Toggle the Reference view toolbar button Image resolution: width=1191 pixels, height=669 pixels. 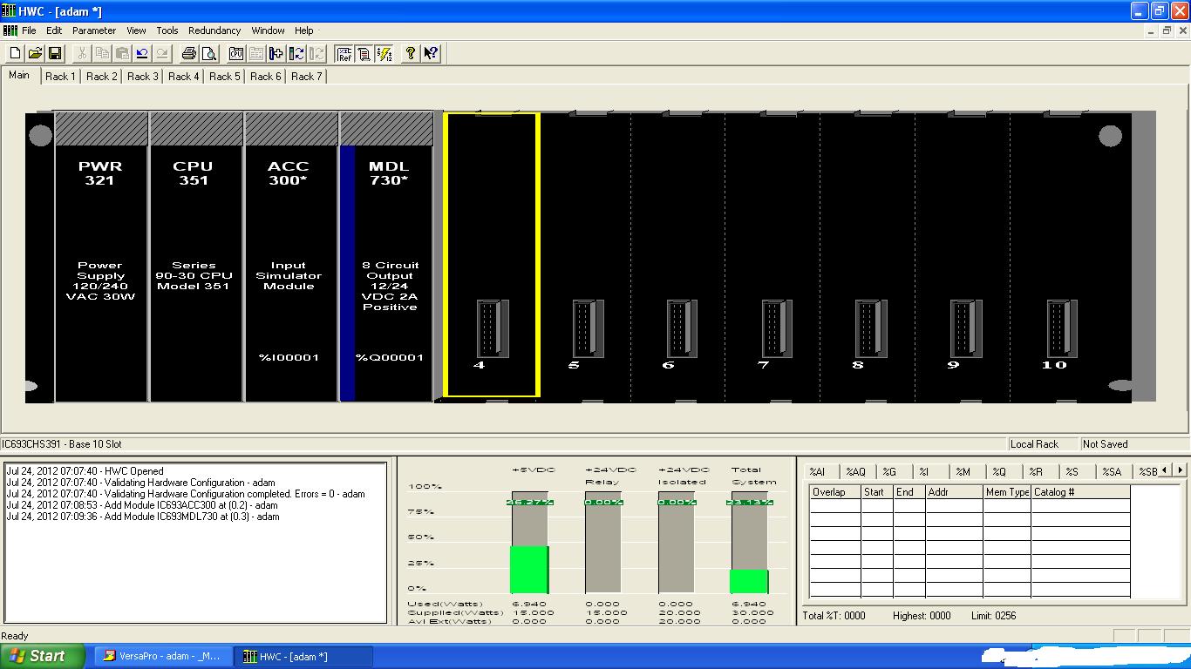[344, 54]
